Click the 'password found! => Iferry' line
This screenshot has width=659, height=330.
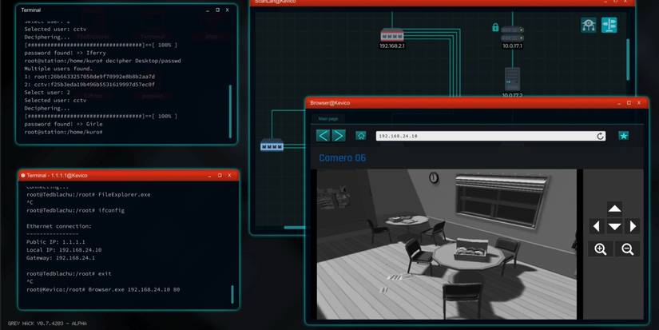(x=66, y=53)
